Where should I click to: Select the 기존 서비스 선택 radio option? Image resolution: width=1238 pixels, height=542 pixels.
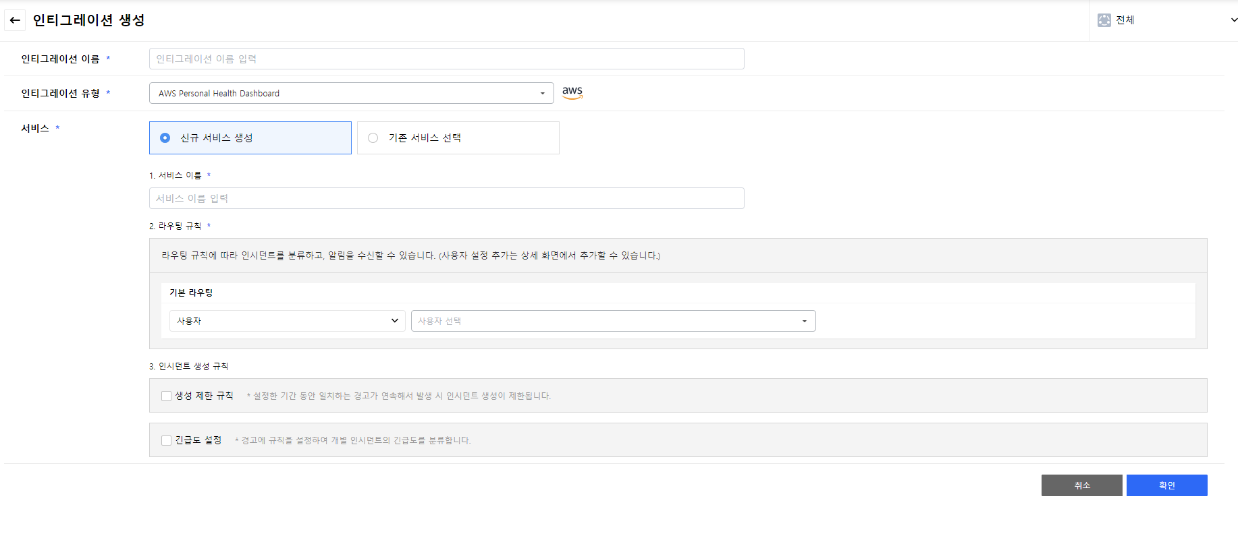[373, 138]
